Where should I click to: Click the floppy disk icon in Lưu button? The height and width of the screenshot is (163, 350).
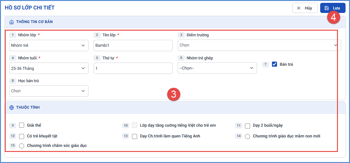point(327,8)
